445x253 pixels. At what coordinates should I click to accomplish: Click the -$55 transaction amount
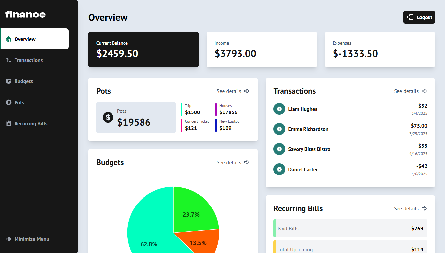[x=422, y=146]
